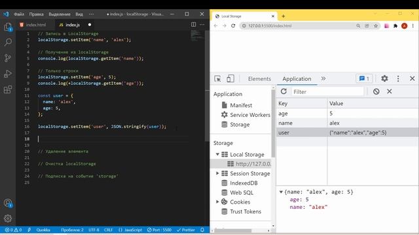The width and height of the screenshot is (419, 235).
Task: Open overflow menu in VS Code menubar
Action: click(92, 14)
